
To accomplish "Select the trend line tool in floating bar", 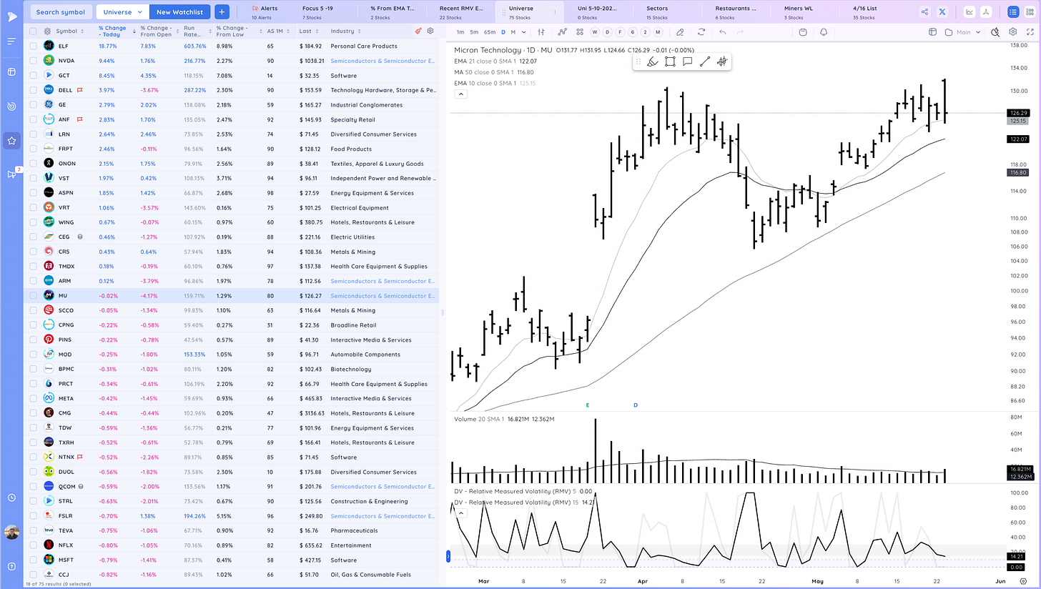I will pos(704,61).
